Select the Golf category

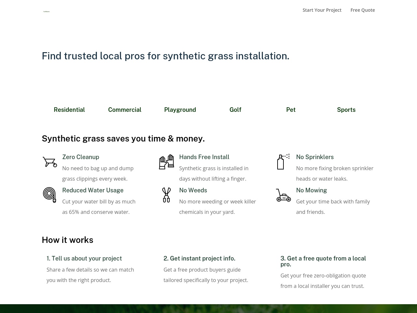click(x=236, y=110)
